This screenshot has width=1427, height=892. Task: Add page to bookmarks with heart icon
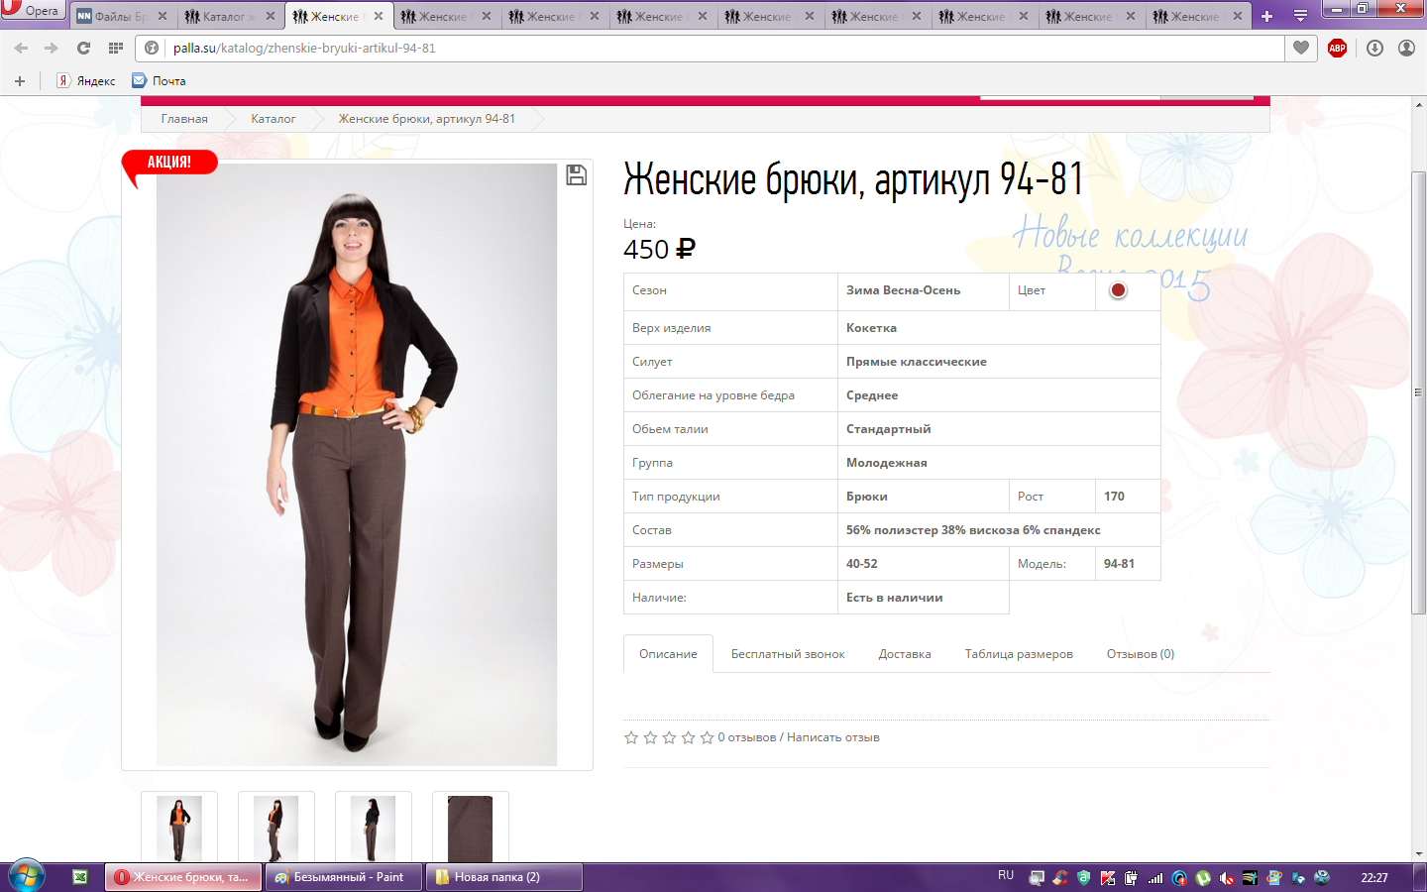(1301, 48)
